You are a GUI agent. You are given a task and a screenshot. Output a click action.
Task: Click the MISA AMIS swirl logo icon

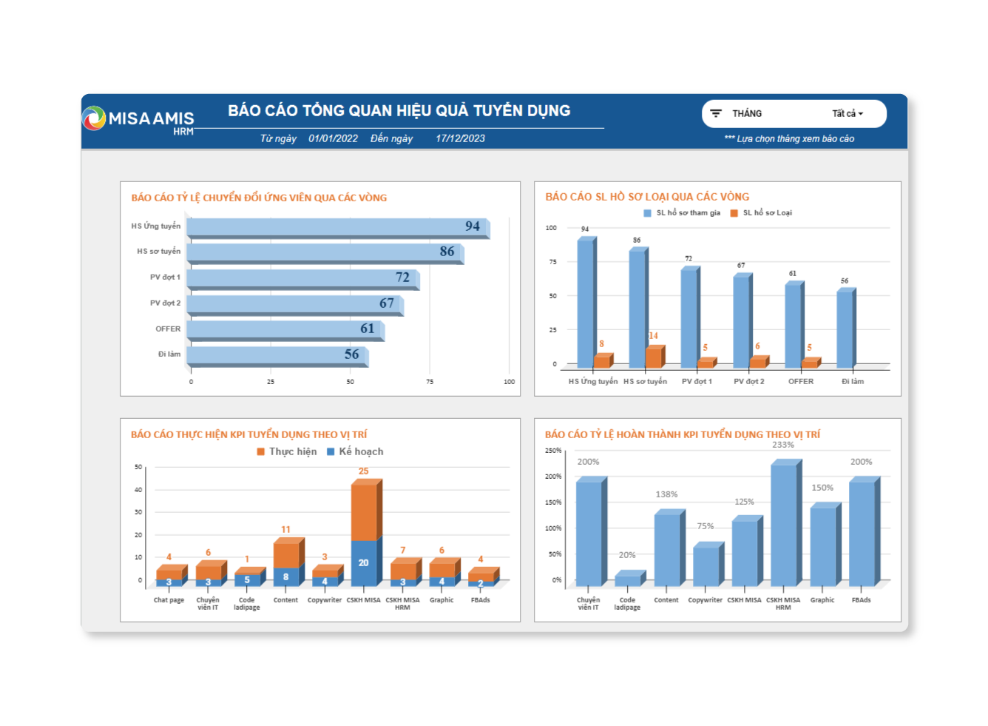94,118
